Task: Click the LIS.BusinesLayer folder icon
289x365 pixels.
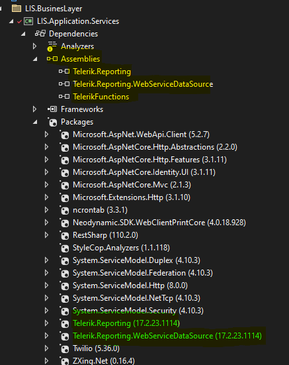Action: point(17,9)
